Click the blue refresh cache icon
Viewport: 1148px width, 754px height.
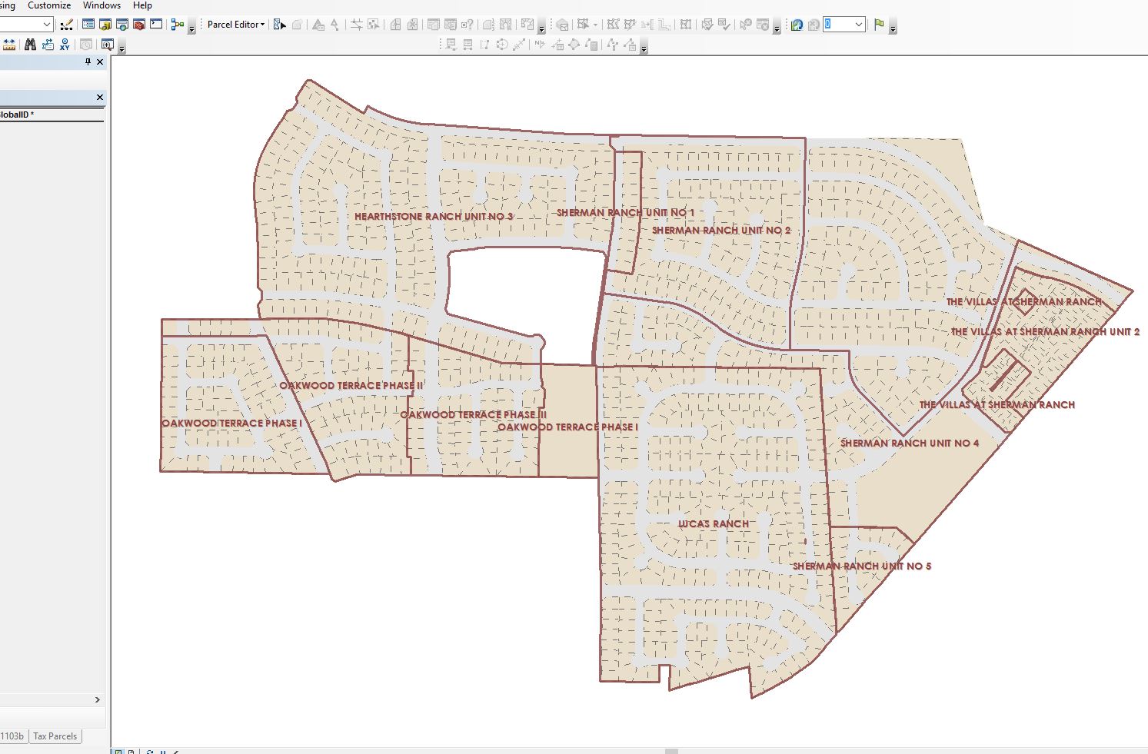[797, 25]
